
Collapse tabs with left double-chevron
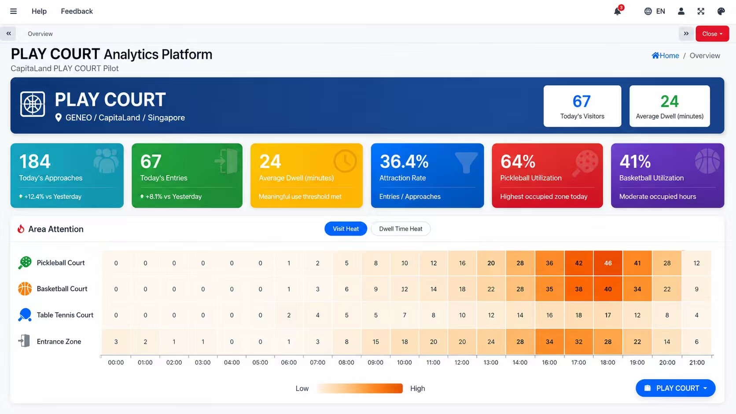pyautogui.click(x=8, y=33)
